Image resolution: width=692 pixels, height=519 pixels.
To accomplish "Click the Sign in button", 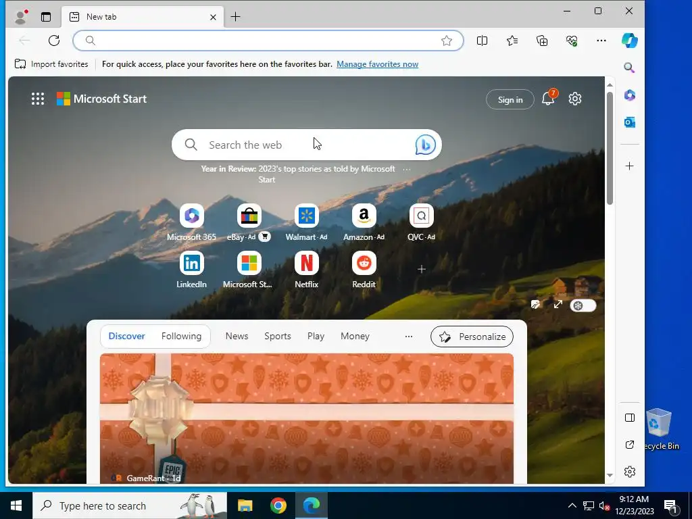I will point(510,99).
